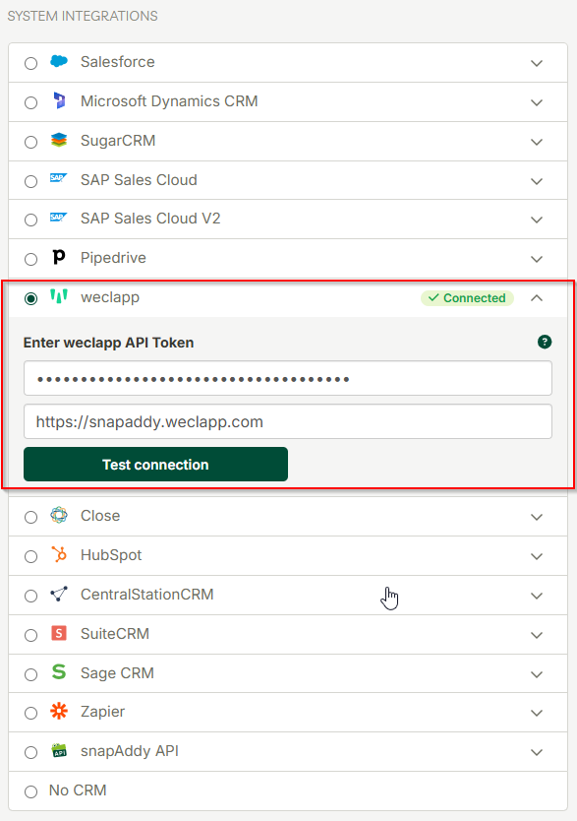
Task: Click the HubSpot sprocket logo icon
Action: 59,554
